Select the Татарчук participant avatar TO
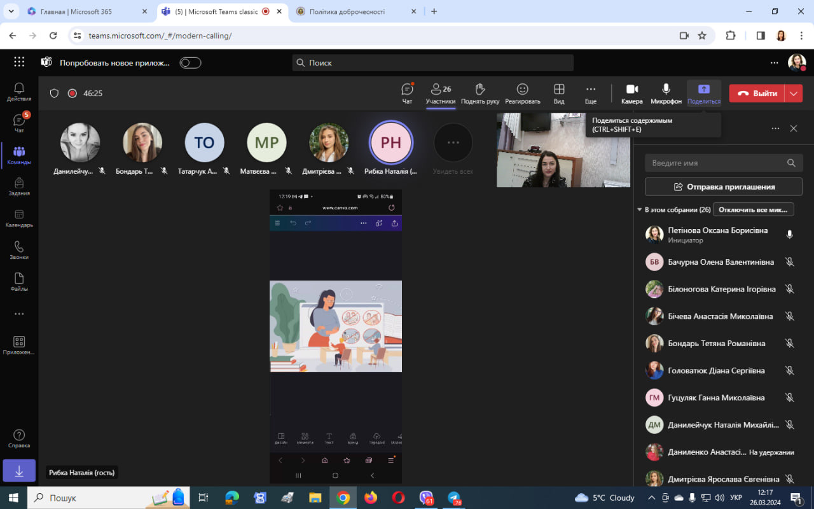814x509 pixels. (x=204, y=143)
